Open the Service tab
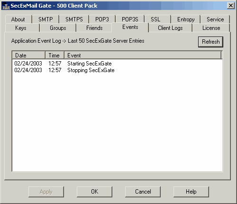 (x=215, y=19)
